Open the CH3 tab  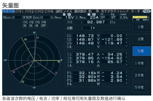click(39, 11)
